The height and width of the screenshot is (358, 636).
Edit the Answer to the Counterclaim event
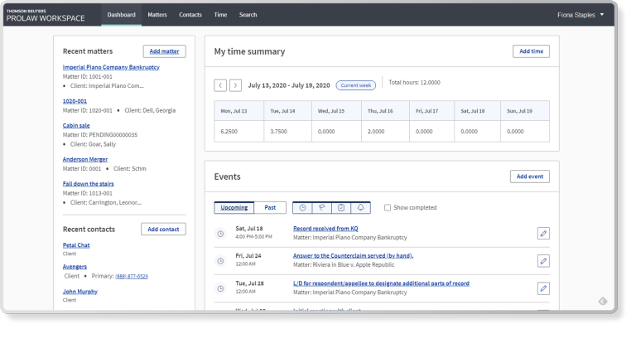[543, 261]
